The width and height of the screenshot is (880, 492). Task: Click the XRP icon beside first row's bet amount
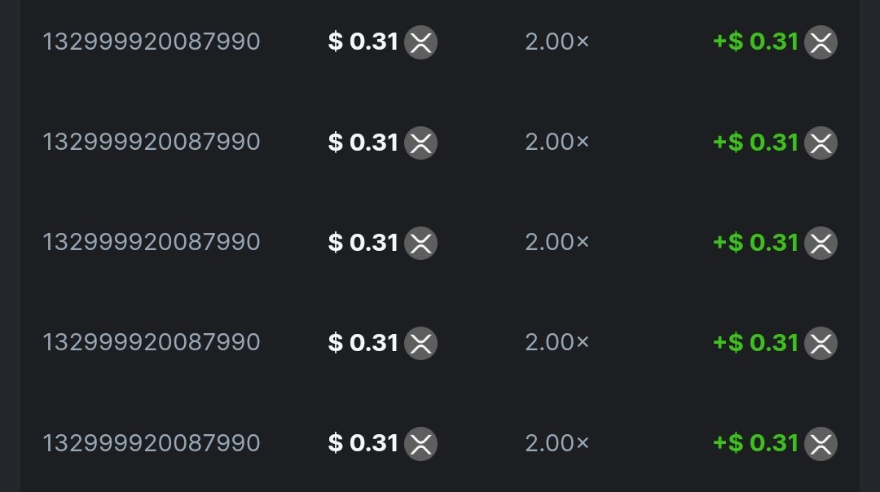coord(420,42)
